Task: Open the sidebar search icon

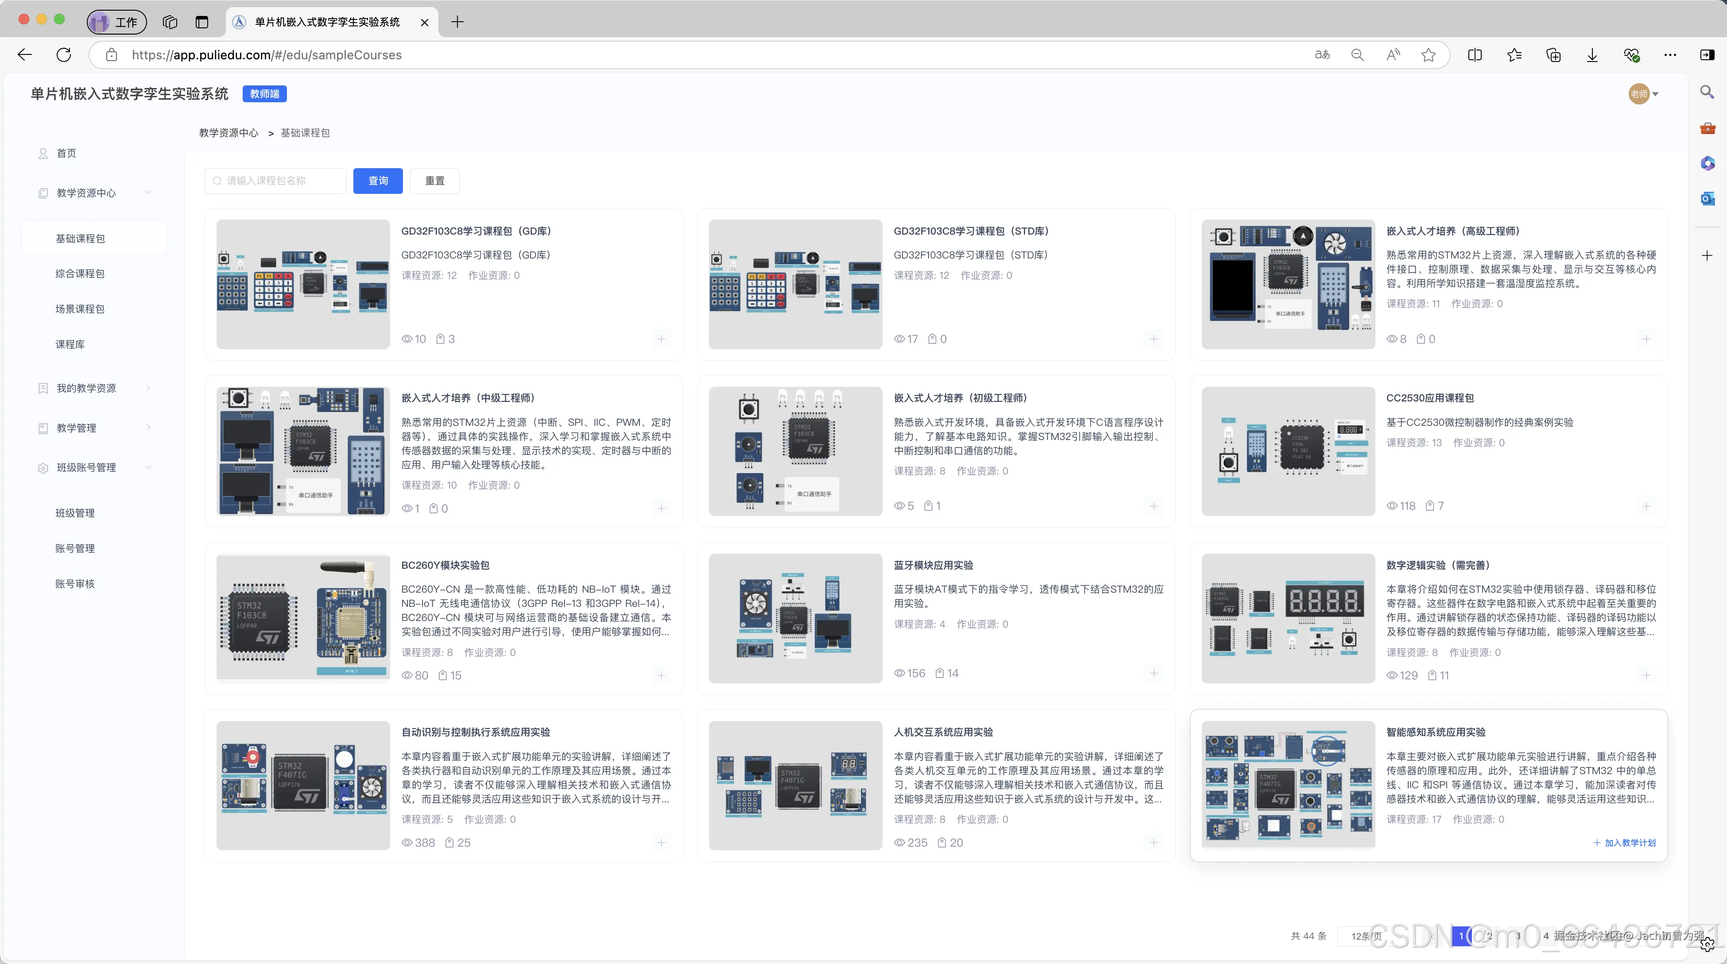Action: tap(1707, 92)
